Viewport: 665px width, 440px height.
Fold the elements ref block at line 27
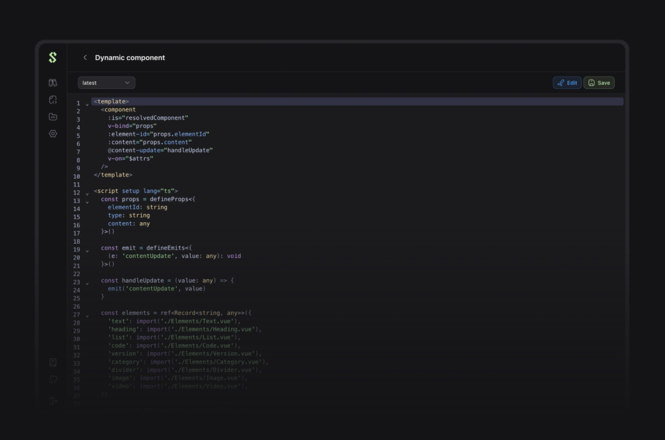(x=87, y=316)
